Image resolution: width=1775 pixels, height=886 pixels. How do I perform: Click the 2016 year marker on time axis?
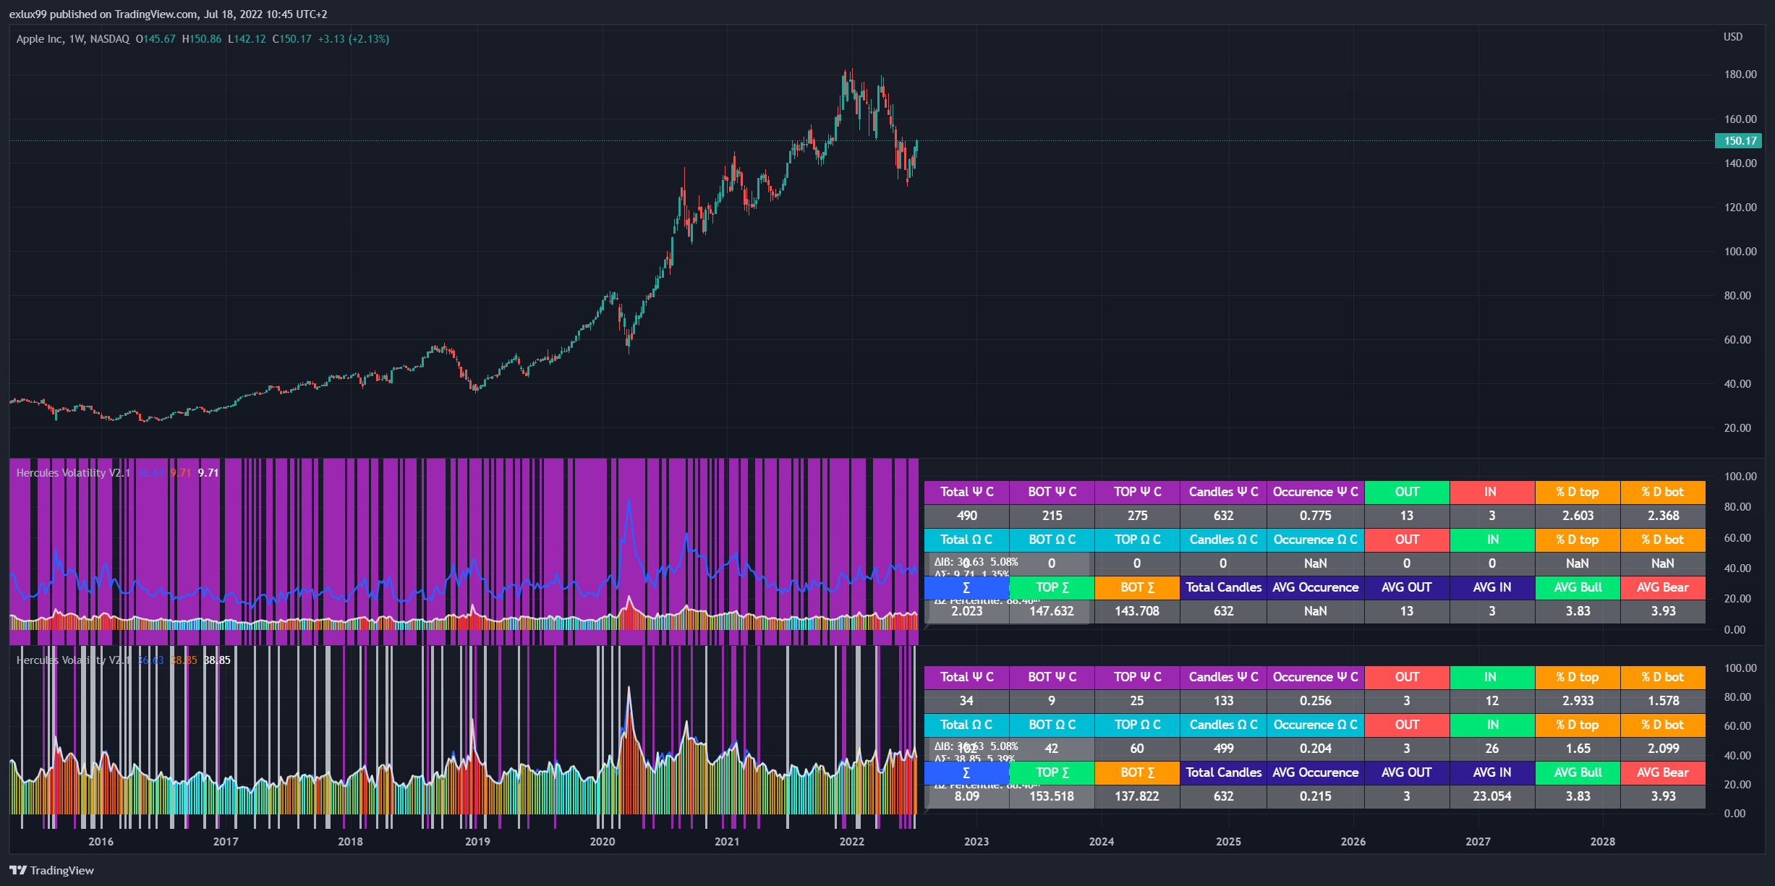coord(101,841)
